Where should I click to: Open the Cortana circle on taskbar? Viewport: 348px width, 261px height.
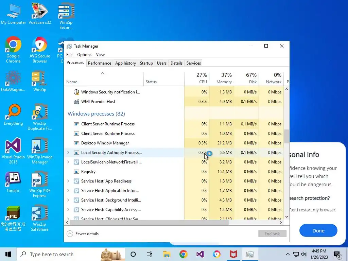coord(133,254)
